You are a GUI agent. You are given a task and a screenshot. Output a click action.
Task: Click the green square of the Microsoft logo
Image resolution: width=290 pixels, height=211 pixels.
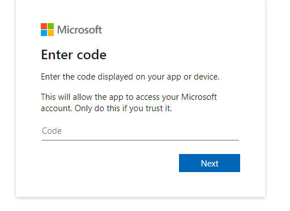coord(50,26)
